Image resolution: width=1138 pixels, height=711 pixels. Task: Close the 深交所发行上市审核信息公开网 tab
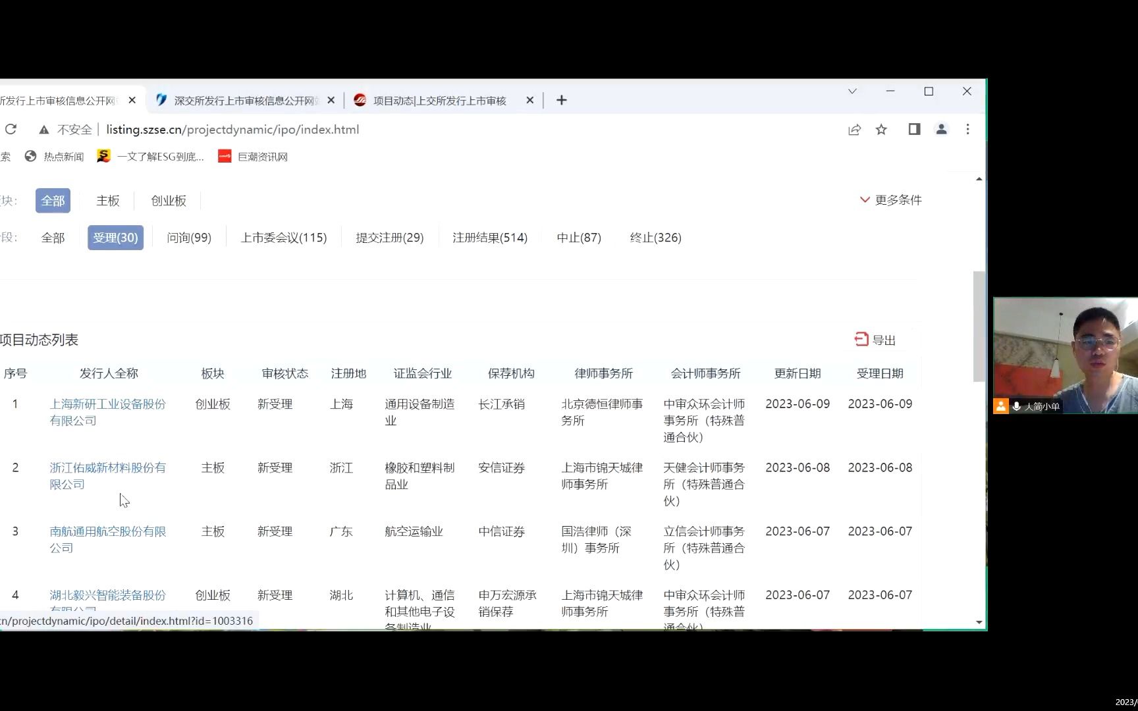331,100
